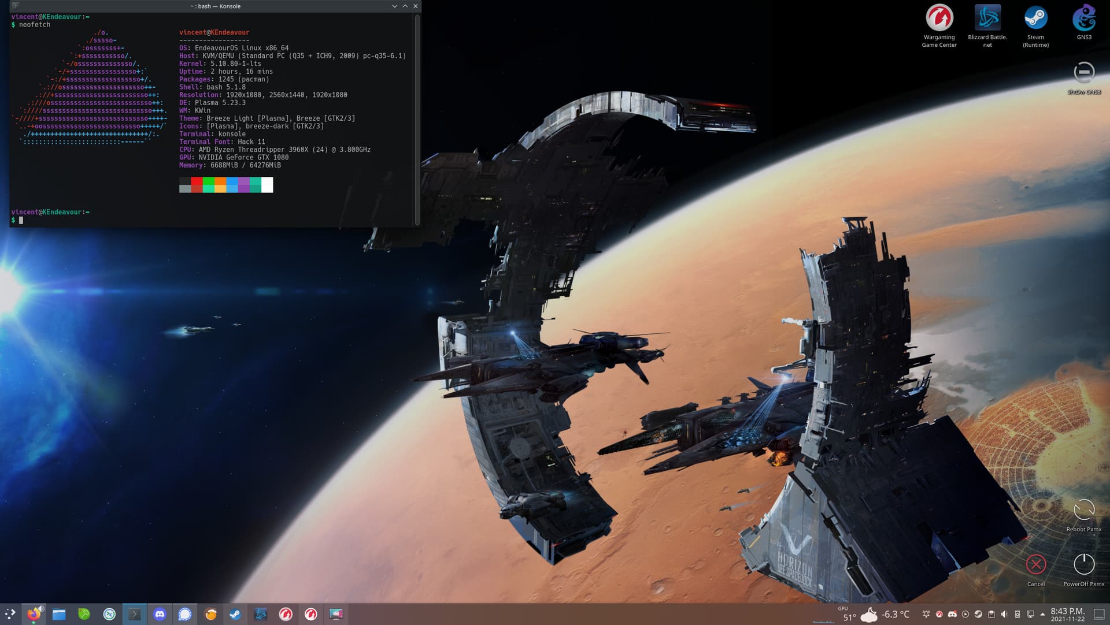
Task: Open Steam (Runtime) desktop shortcut
Action: [x=1035, y=26]
